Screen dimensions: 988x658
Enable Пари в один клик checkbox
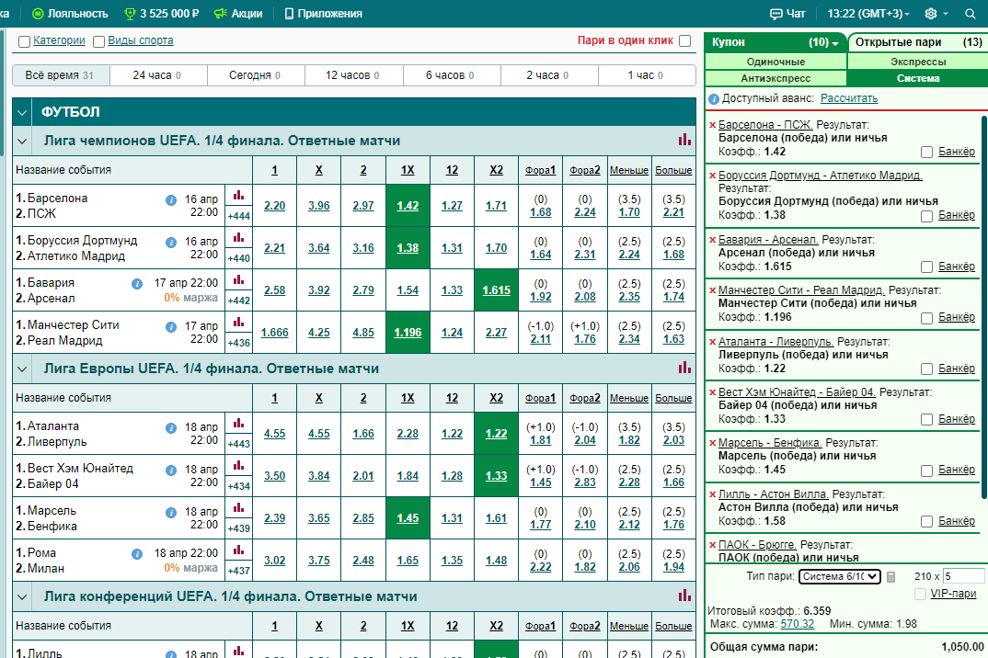[x=685, y=41]
